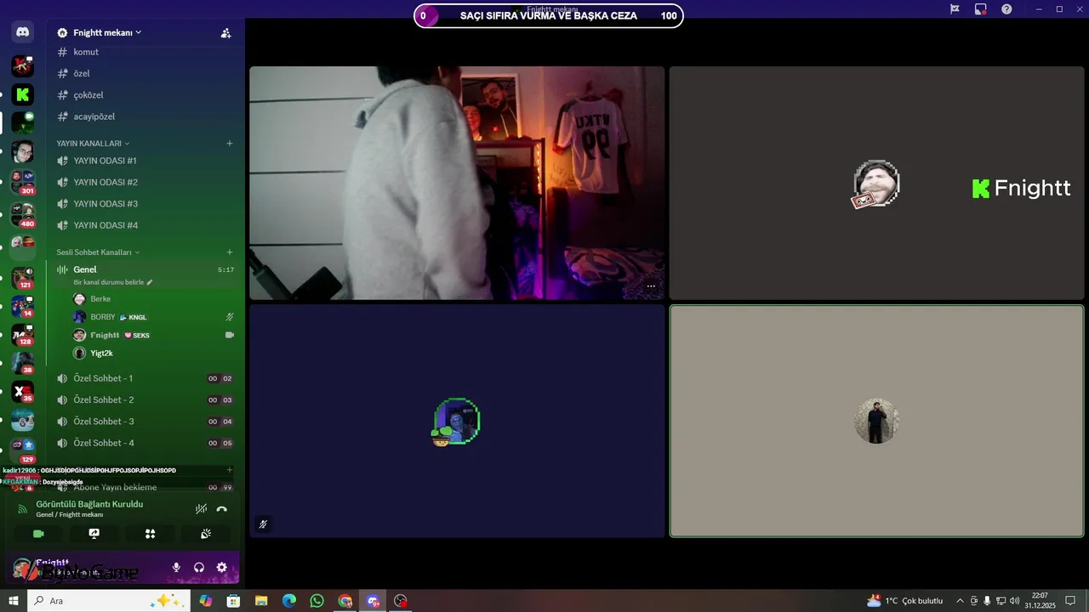Viewport: 1089px width, 612px height.
Task: Open the green Kick server icon
Action: (x=23, y=94)
